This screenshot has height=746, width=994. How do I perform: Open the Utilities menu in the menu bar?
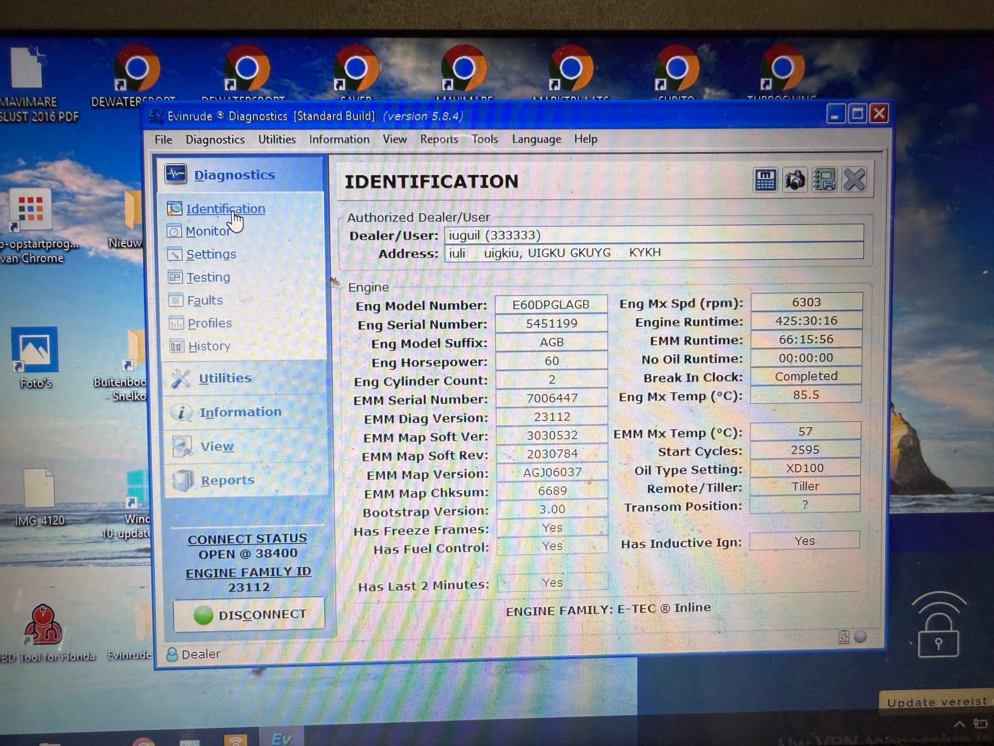click(277, 140)
